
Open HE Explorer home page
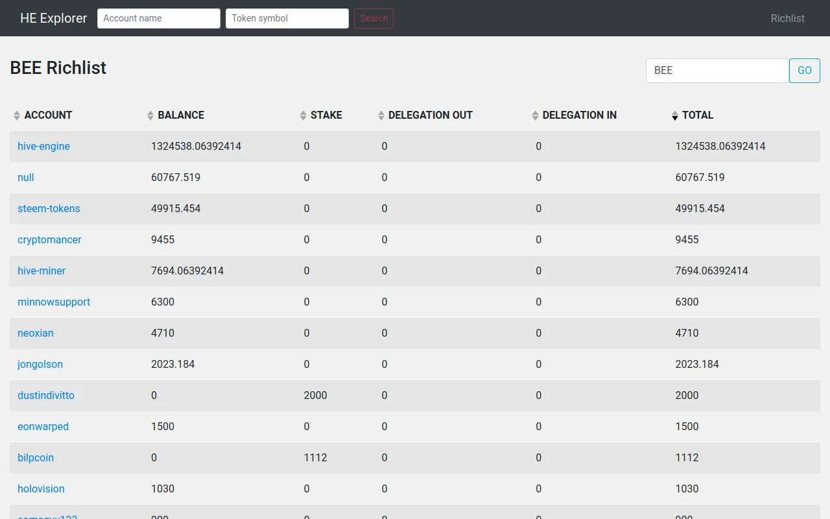click(53, 18)
